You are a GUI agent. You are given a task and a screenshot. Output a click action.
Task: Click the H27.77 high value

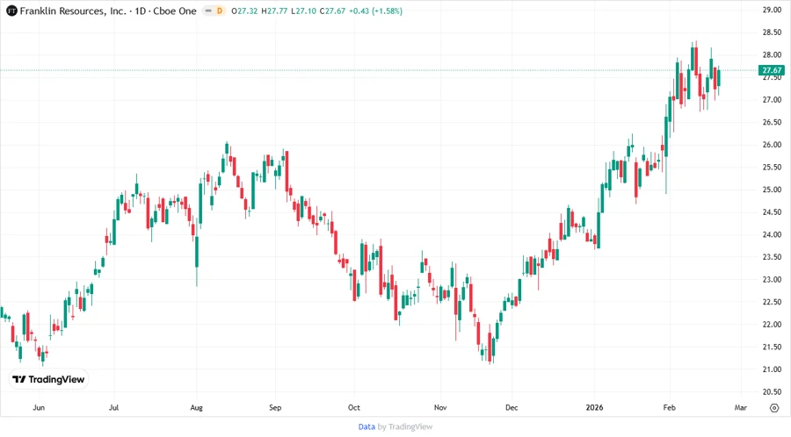(x=274, y=11)
